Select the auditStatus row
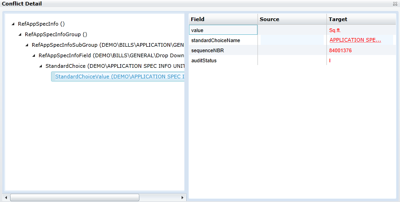Screen dimensions: 400x202 [x=223, y=60]
